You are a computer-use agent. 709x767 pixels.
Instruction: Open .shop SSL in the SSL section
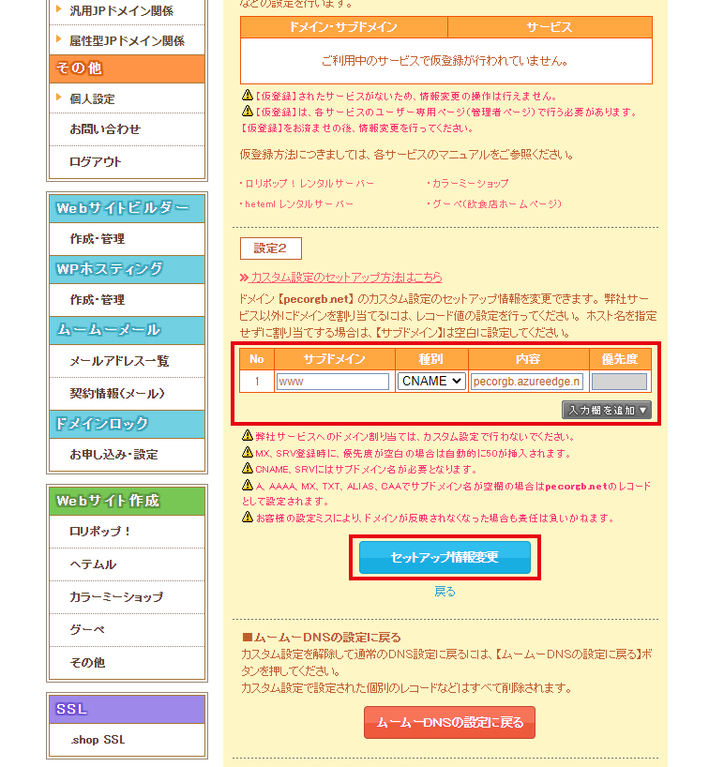point(98,740)
